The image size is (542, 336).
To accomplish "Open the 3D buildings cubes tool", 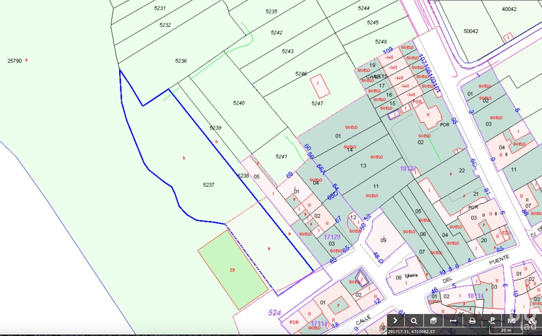I will point(532,321).
